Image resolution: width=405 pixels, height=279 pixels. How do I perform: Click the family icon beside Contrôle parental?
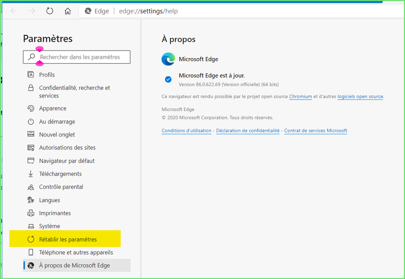31,187
